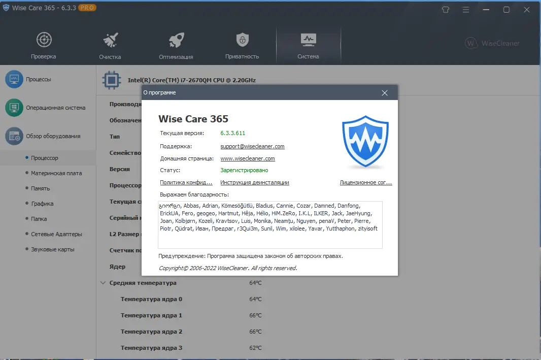
Task: Visit the www.wisecleaner.com homepage link
Action: tap(248, 158)
